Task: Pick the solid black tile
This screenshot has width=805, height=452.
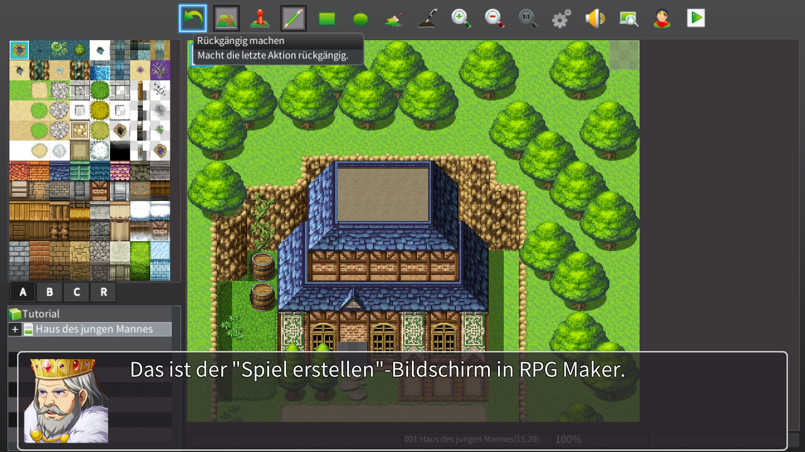Action: (119, 151)
